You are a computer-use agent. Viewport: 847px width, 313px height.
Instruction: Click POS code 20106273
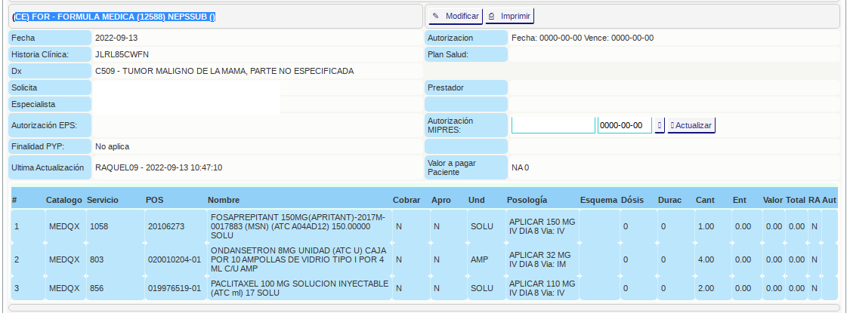165,226
